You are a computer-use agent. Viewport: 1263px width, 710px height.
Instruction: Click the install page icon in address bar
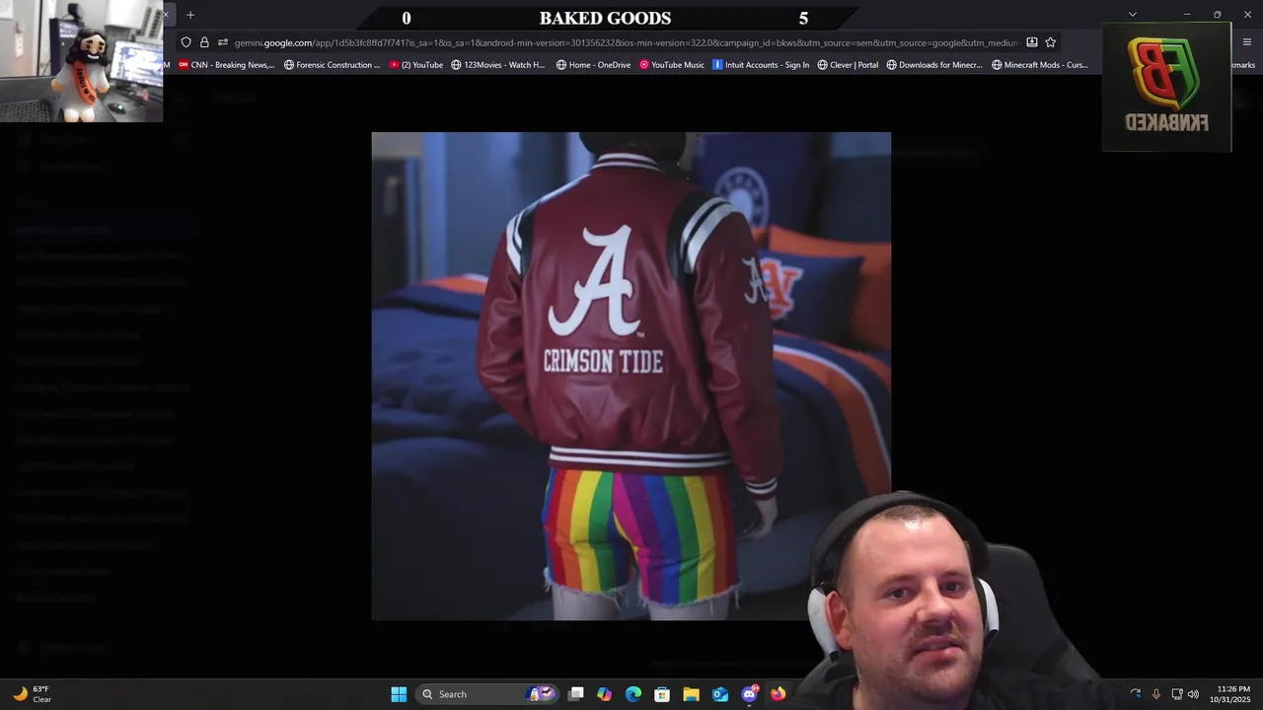coord(1032,42)
